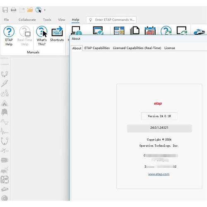Open the Licensed Capabilities (Real-Time) tab
Viewport: 207px width, 207px height.
137,48
